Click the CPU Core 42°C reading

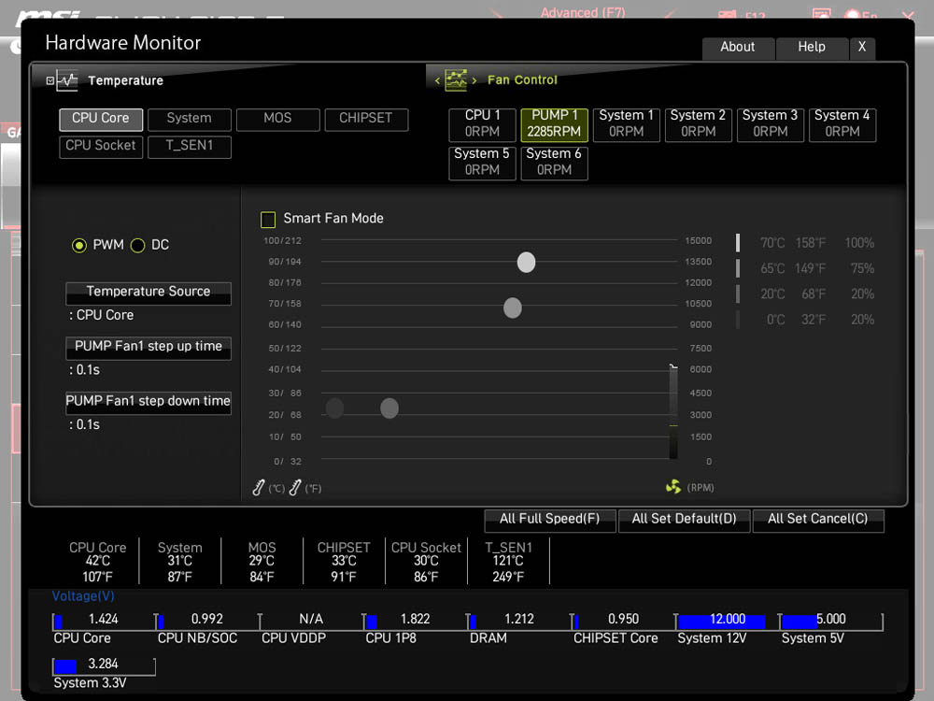point(98,562)
